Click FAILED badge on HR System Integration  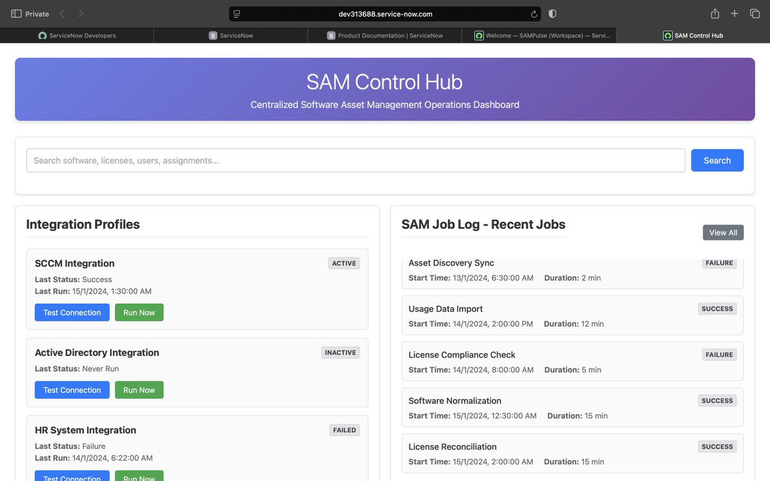click(x=345, y=430)
